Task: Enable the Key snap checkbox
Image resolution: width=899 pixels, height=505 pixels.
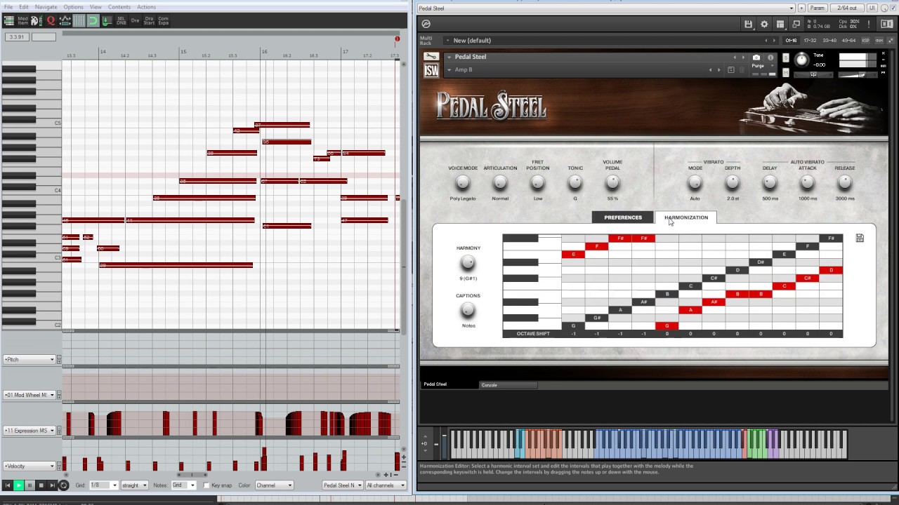Action: tap(206, 485)
